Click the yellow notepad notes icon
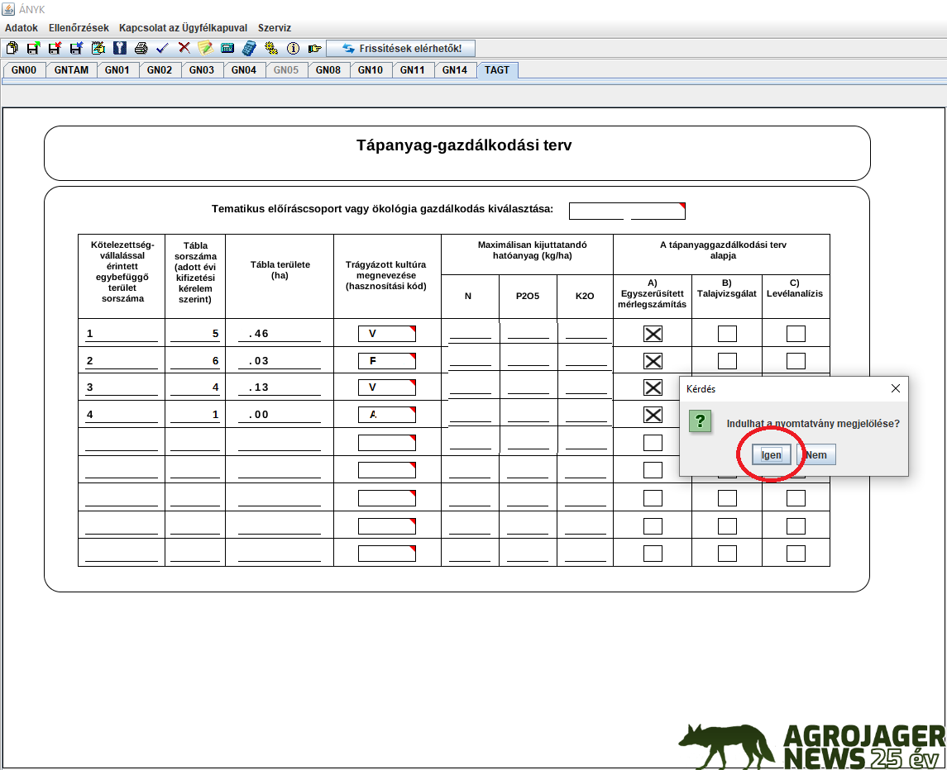Image resolution: width=947 pixels, height=770 pixels. click(x=205, y=49)
